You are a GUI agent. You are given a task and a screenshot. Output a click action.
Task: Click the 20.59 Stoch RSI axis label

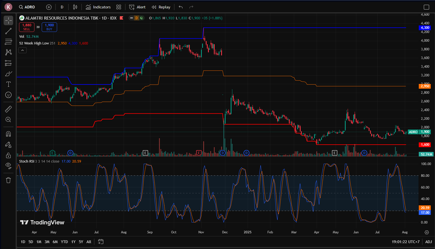pos(425,208)
